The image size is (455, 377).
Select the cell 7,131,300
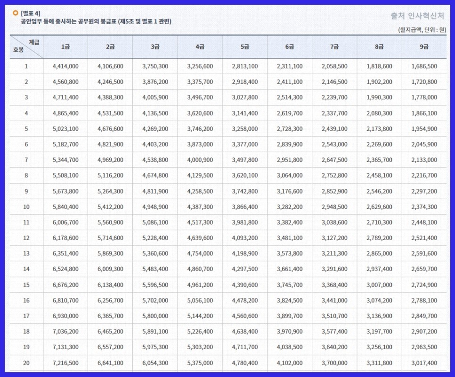65,347
